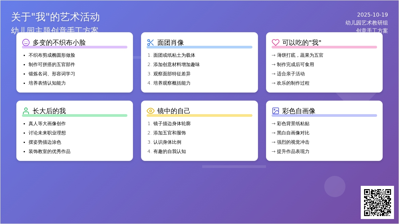The image size is (399, 224).
Task: Click arrow item 薄饼打底，蔬果为五官
Action: (300, 55)
